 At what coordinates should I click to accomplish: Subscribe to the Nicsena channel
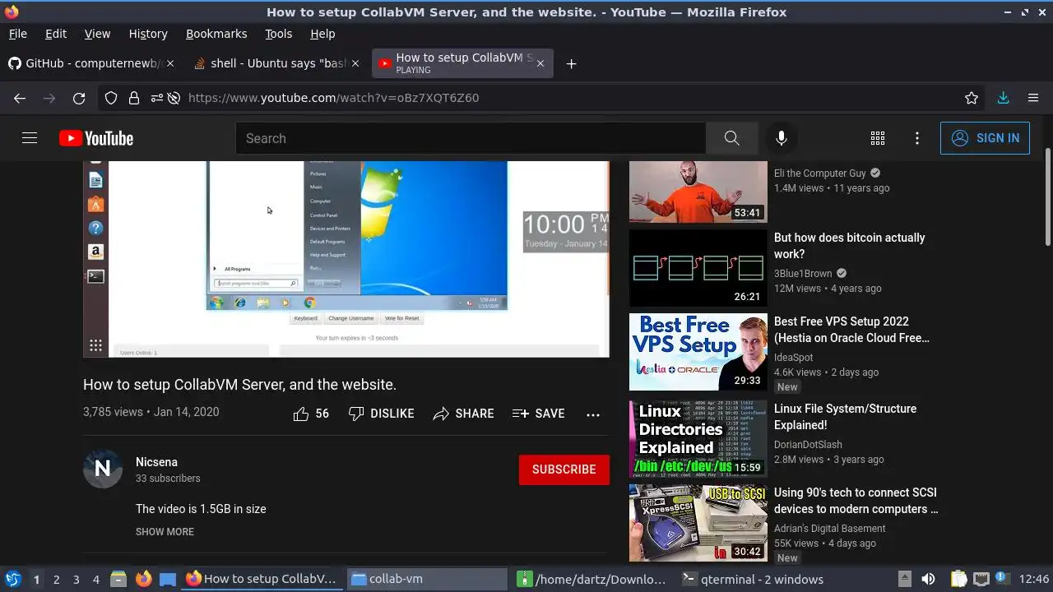click(564, 469)
